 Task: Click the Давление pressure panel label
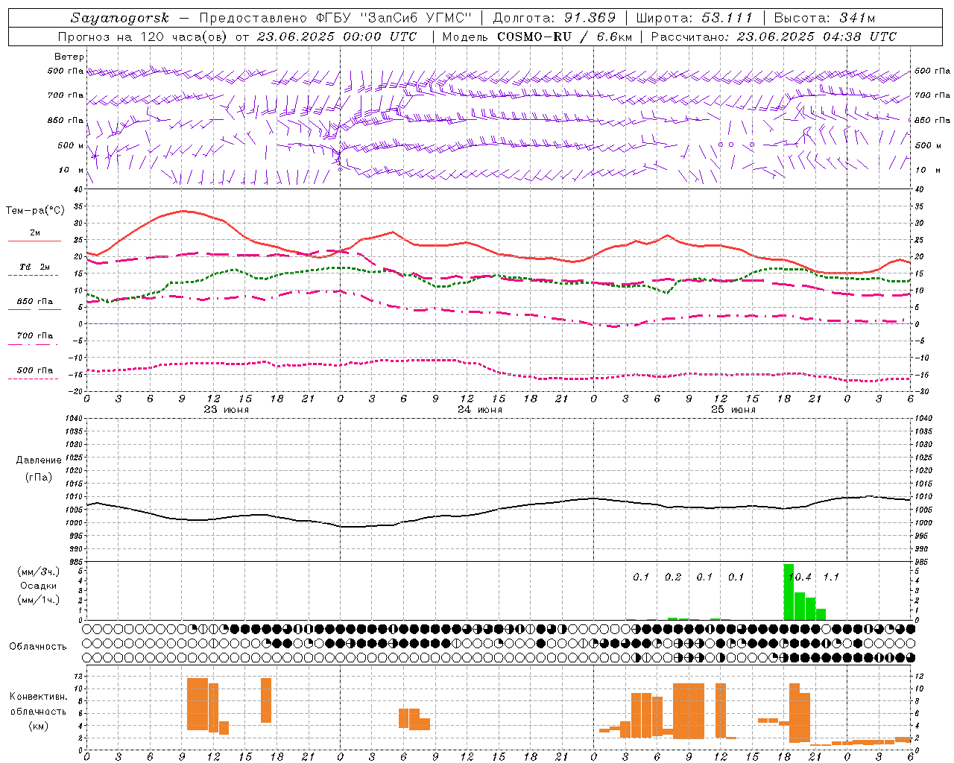[x=39, y=460]
